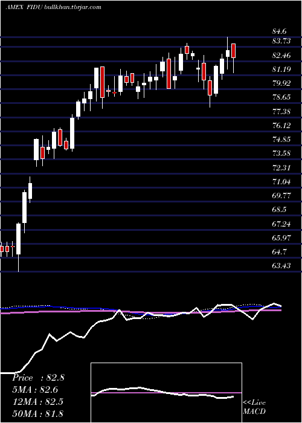
Task: Click the 73.58 price axis label
Action: click(281, 153)
